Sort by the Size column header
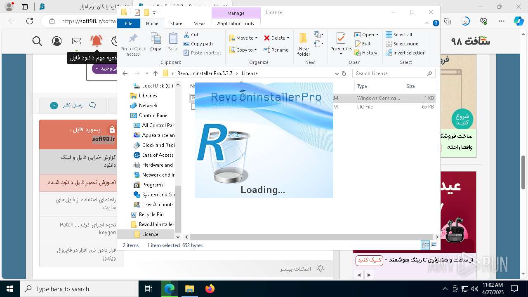The image size is (528, 297). [420, 86]
